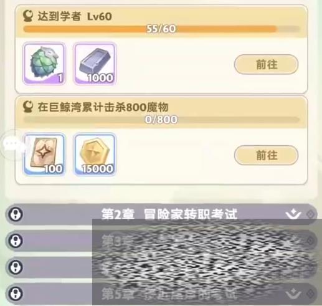Expand Chapter 5 with the down arrow

(293, 294)
